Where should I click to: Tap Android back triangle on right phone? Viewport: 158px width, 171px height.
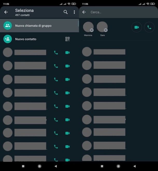coord(134,166)
